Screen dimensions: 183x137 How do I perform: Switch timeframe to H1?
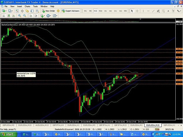point(105,11)
